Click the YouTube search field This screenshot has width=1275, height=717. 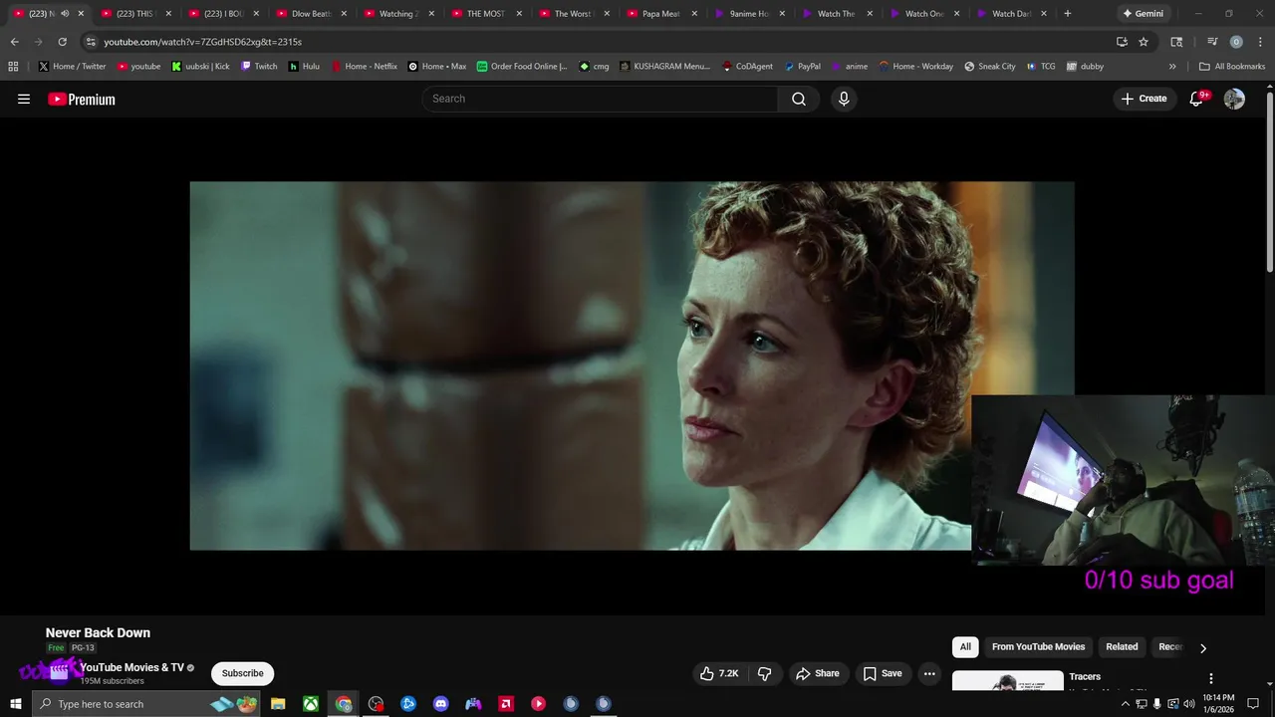point(602,99)
